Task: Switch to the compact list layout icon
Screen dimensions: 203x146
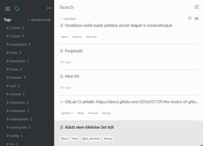Action: (197, 18)
